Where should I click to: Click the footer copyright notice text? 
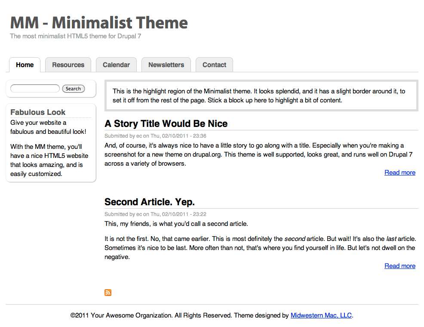coord(180,315)
